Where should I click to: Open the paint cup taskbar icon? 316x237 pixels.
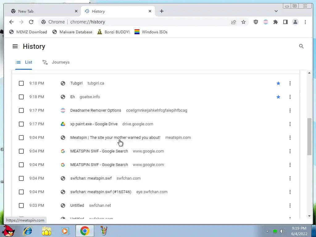[x=104, y=231]
